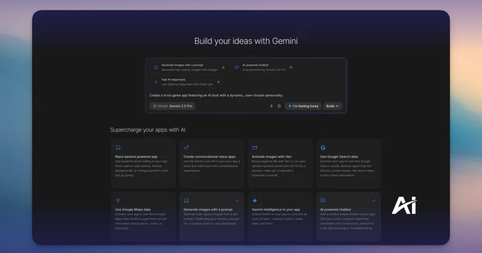Click the chat icon on AI powered chatbot card
The image size is (482, 253).
tap(323, 200)
